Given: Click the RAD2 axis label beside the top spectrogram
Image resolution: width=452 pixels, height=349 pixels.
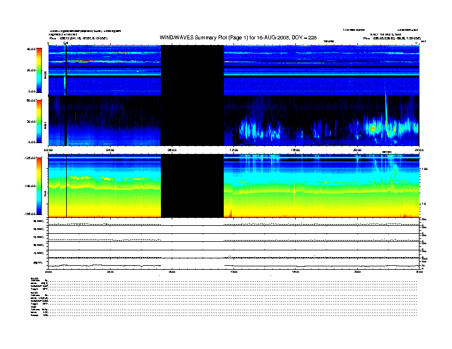Looking at the screenshot, I should (45, 75).
